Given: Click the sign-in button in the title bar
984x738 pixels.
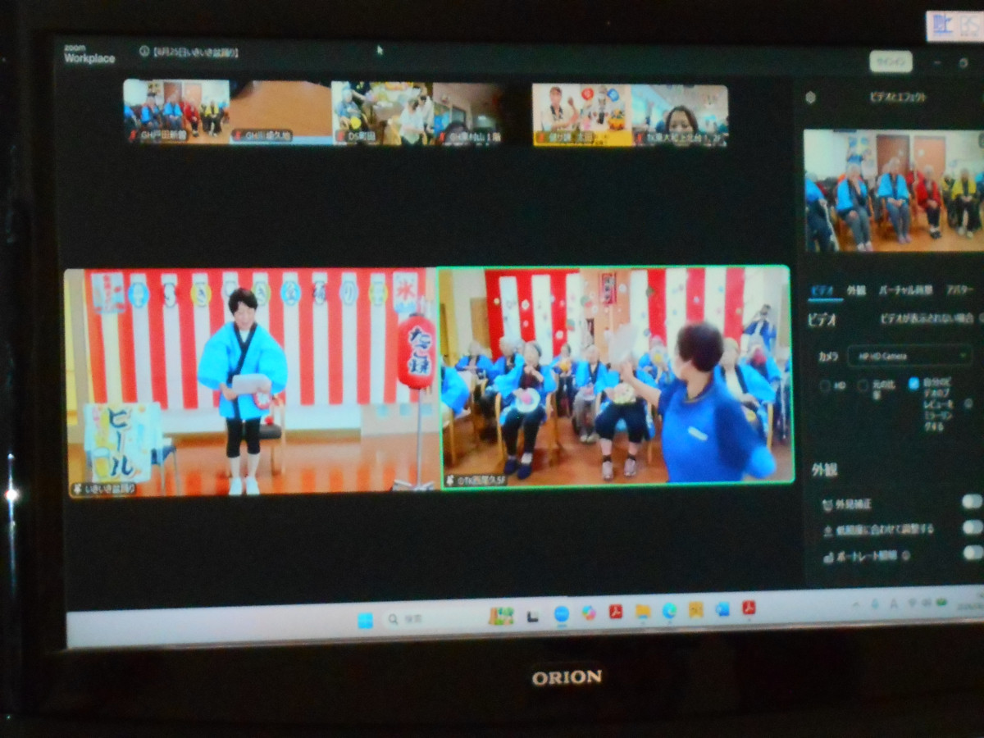Looking at the screenshot, I should tap(891, 61).
